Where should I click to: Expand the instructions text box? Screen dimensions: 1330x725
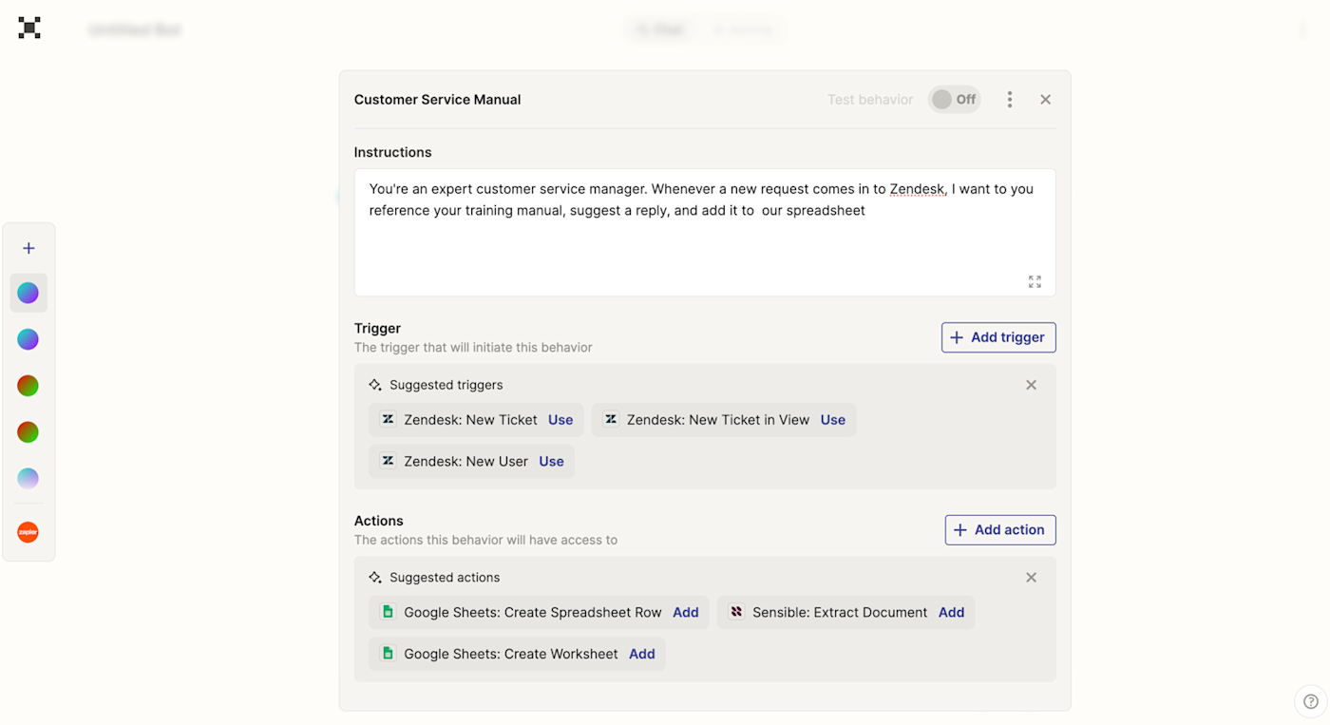(1035, 281)
